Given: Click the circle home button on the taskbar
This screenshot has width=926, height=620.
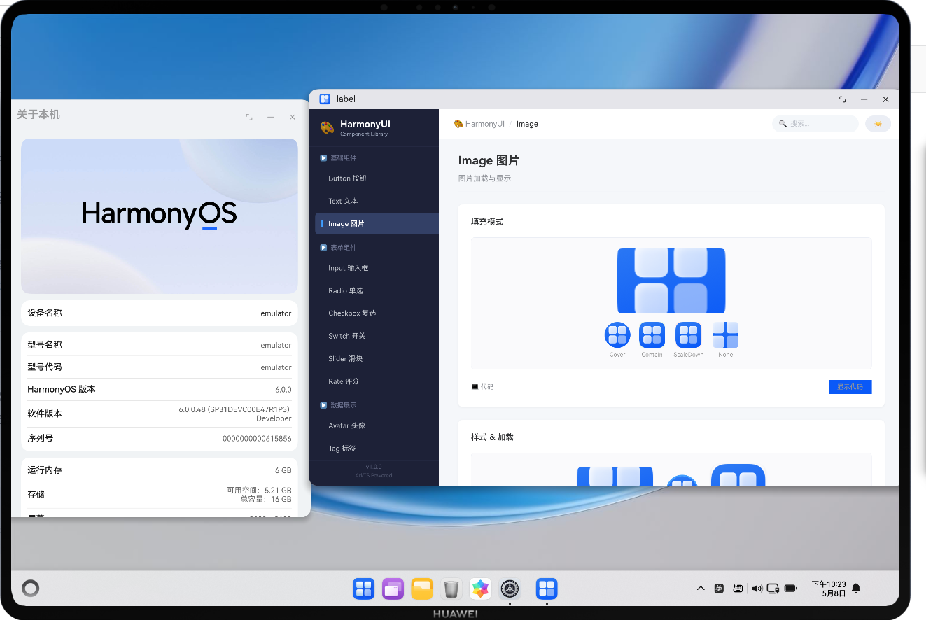Looking at the screenshot, I should pyautogui.click(x=30, y=588).
